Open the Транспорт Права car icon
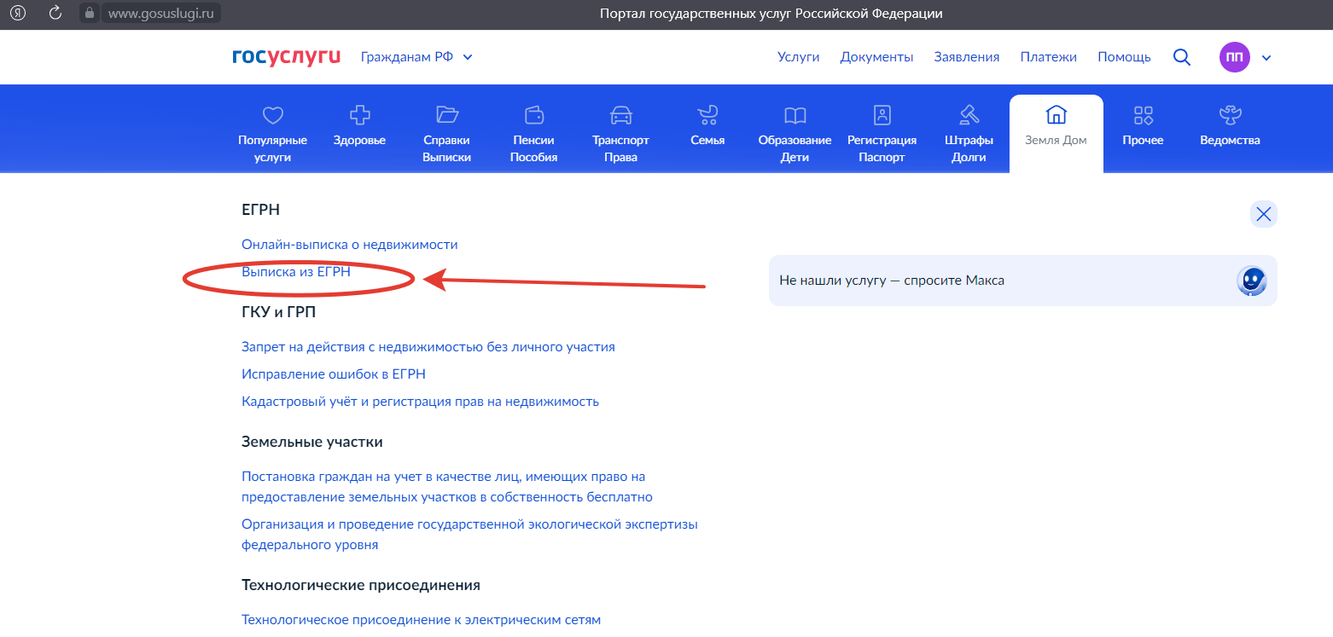This screenshot has height=637, width=1333. [620, 115]
